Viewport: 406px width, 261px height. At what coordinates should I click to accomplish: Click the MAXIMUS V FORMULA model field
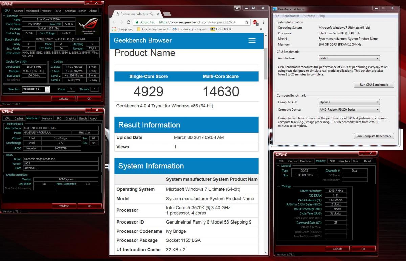pyautogui.click(x=47, y=133)
